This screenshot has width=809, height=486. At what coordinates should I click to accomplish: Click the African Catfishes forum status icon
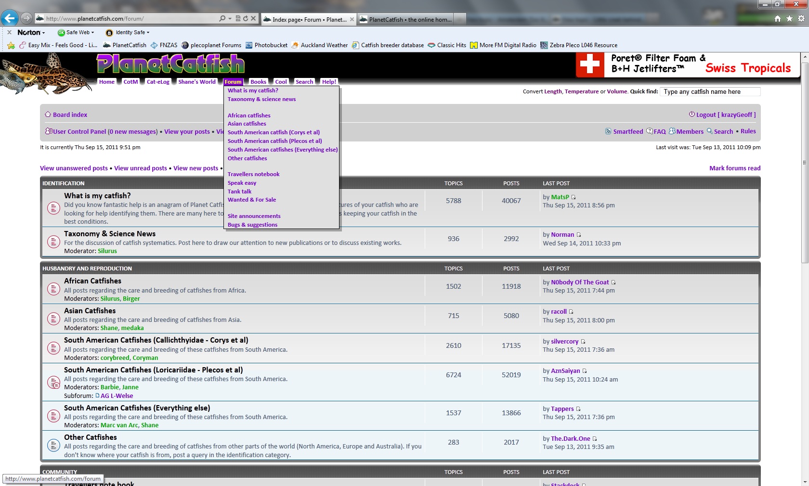[x=53, y=289]
